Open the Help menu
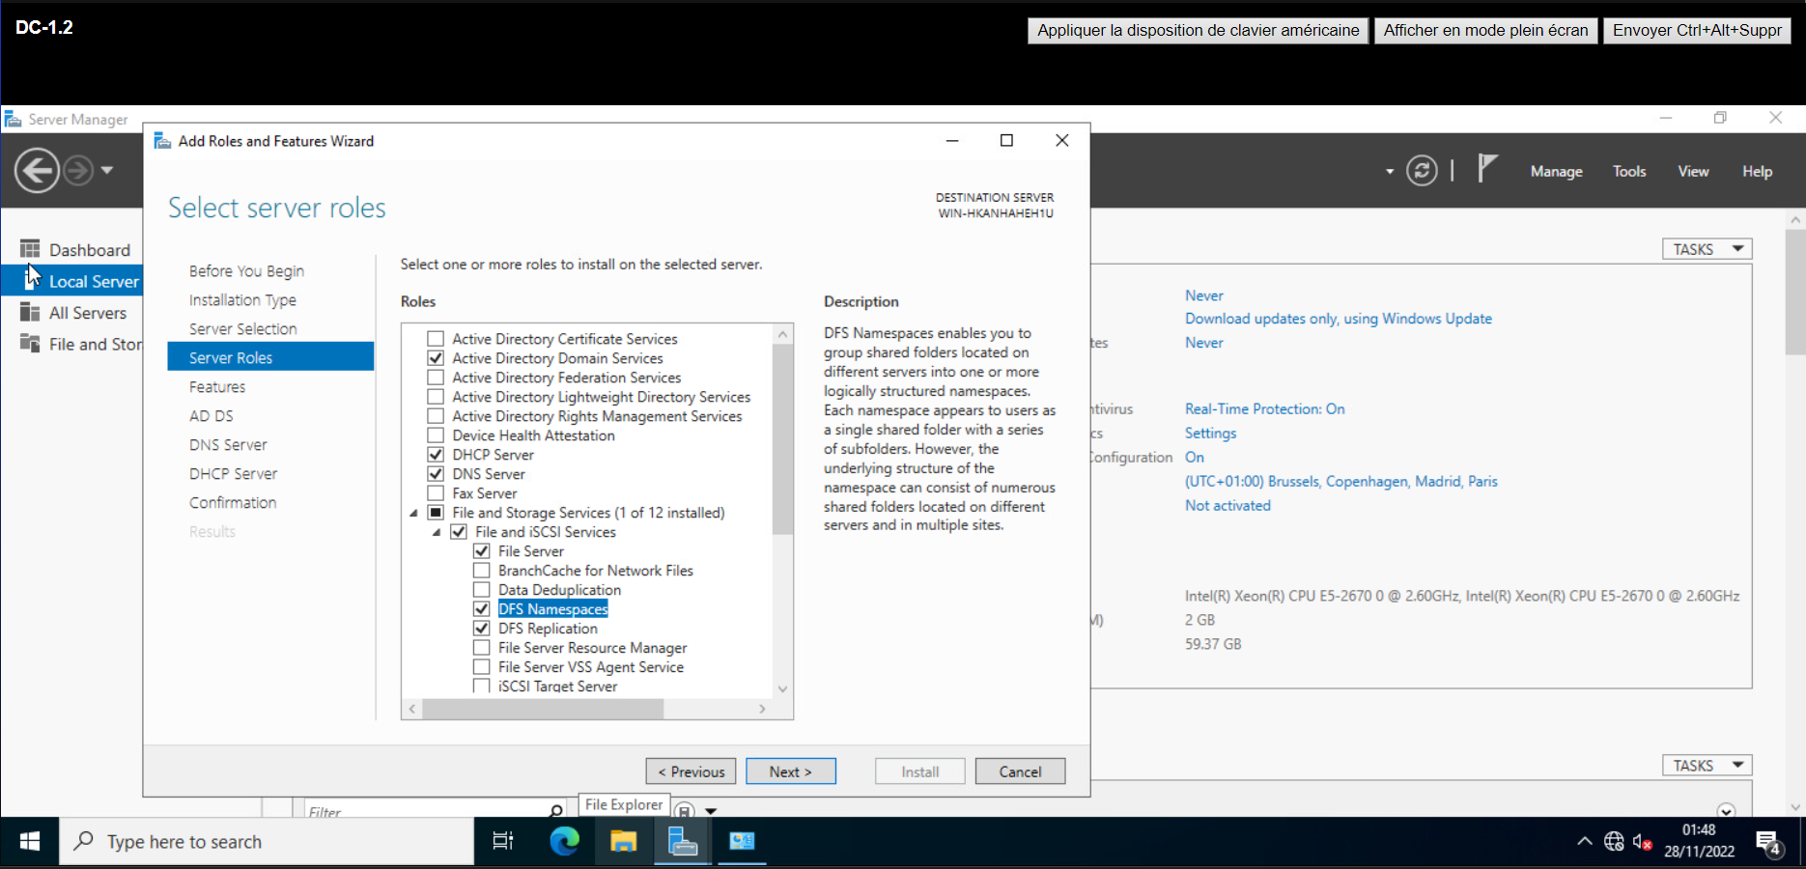 [x=1757, y=171]
